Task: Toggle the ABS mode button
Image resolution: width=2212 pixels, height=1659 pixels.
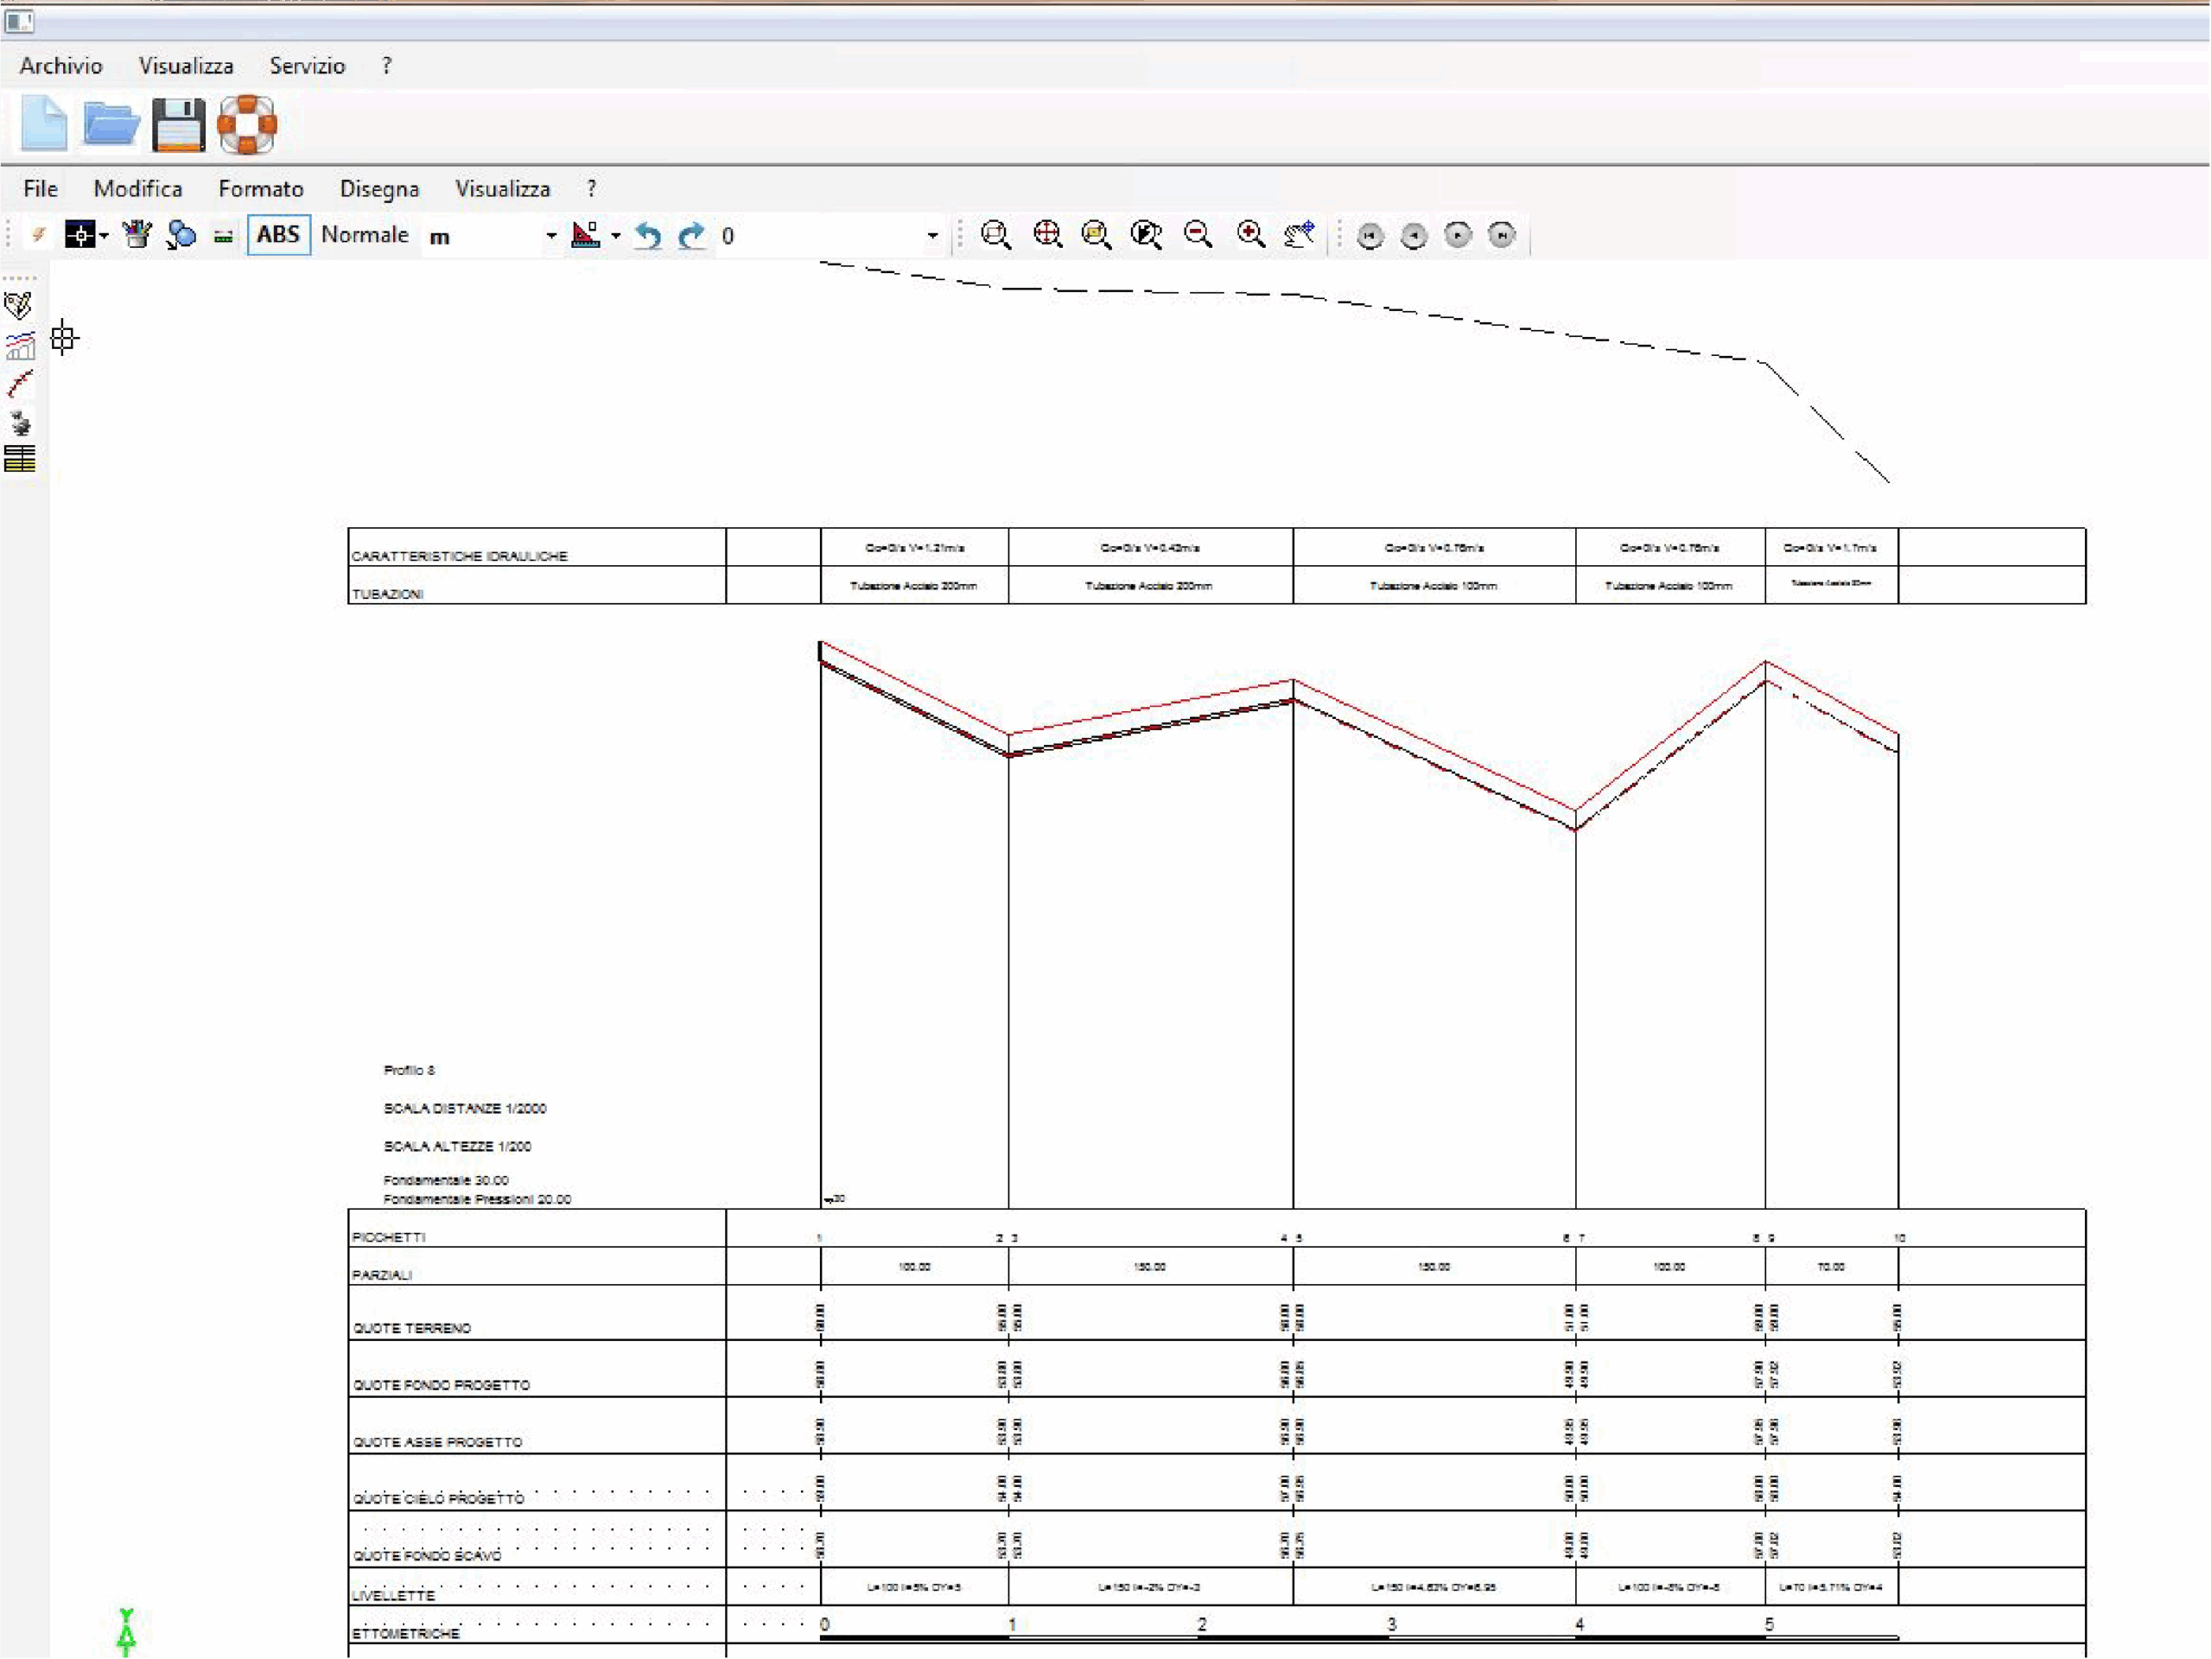Action: [x=278, y=235]
